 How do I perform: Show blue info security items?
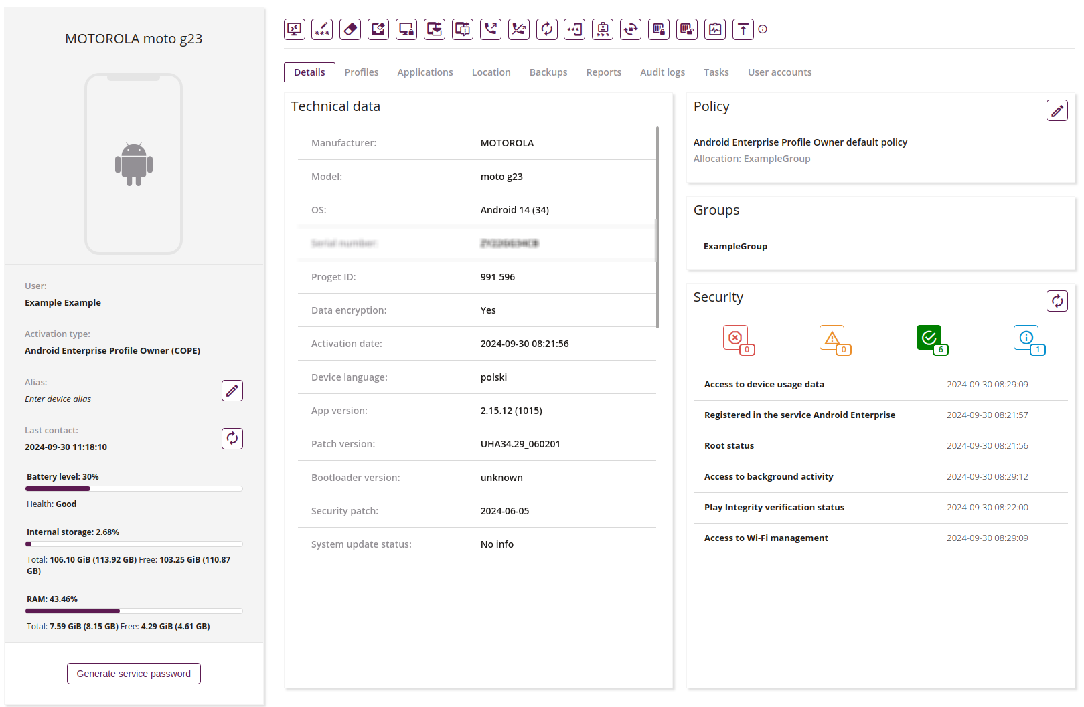click(x=1029, y=340)
